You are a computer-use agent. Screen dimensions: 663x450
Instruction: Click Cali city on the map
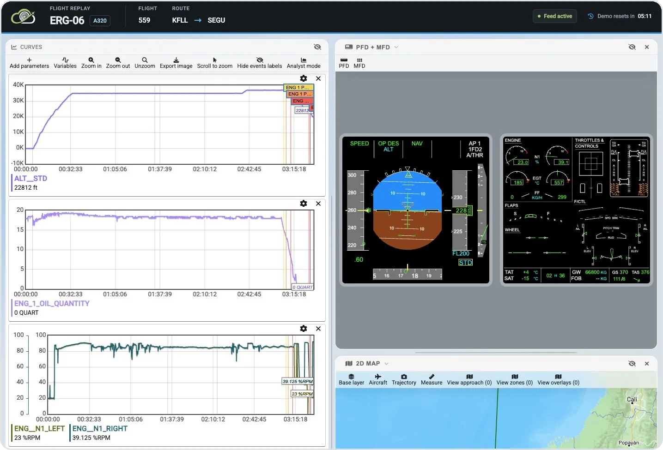click(x=632, y=400)
